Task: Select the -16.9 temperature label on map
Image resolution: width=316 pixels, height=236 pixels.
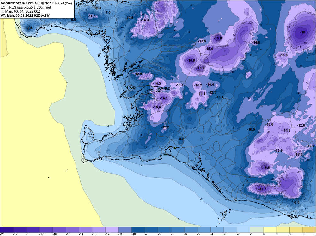Action: pos(191,60)
